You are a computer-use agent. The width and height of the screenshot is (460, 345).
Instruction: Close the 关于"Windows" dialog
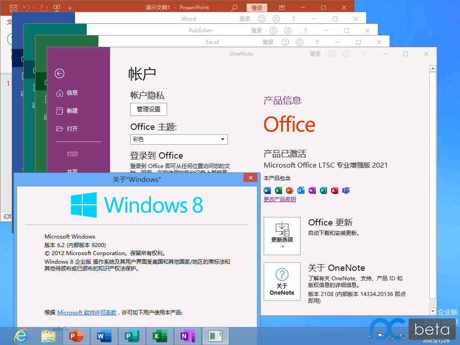tap(251, 177)
